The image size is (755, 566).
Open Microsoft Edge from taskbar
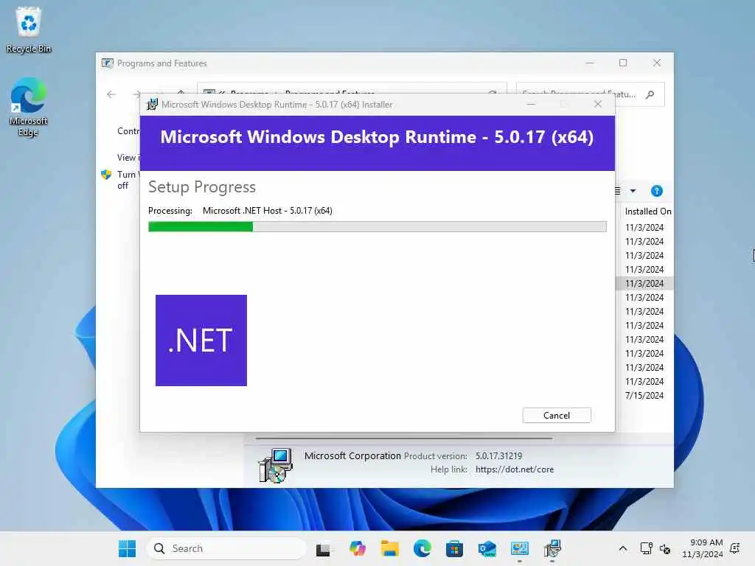tap(422, 548)
